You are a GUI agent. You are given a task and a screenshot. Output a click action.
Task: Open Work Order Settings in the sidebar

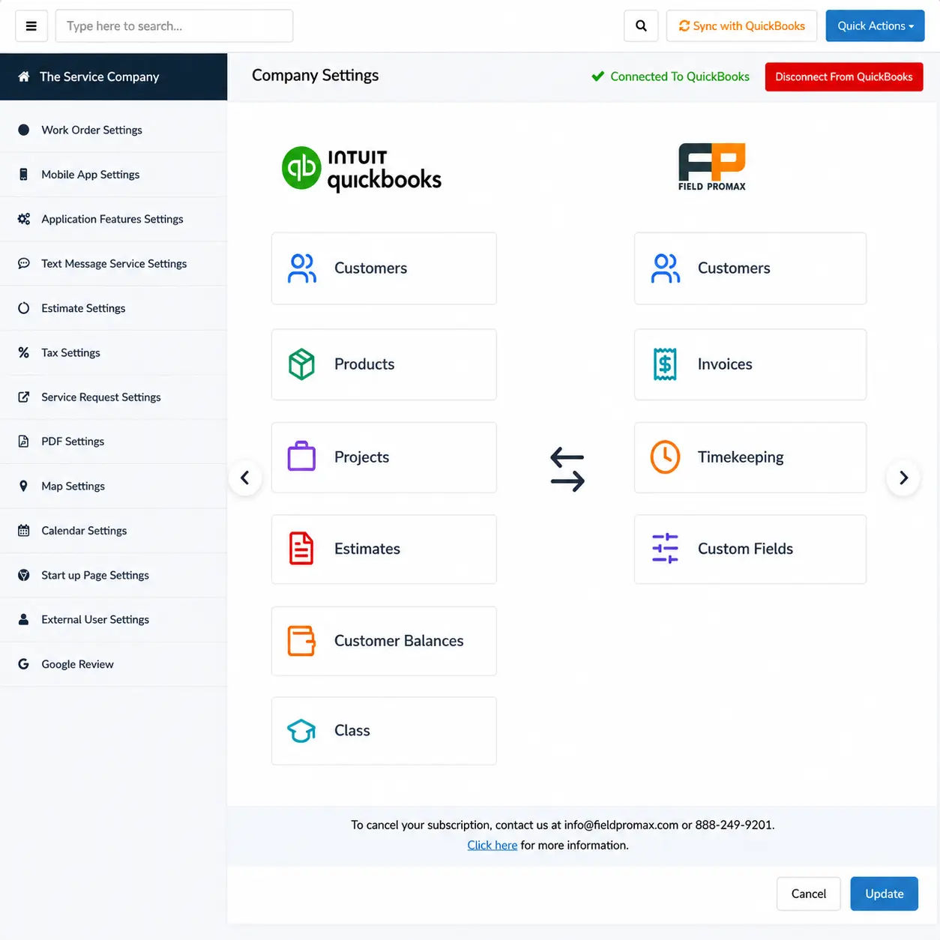click(113, 130)
